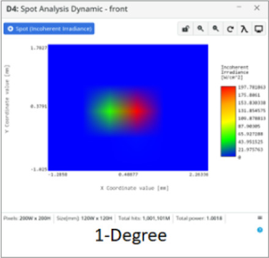The width and height of the screenshot is (269, 258).
Task: Click the Incoherent Irradiance legend title
Action: 235,72
